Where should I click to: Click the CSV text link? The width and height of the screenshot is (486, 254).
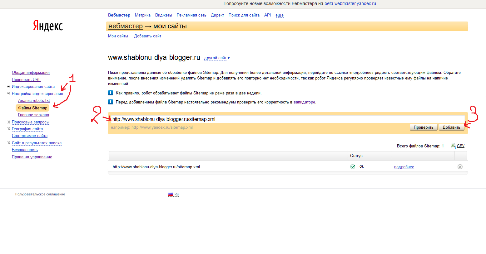(x=461, y=146)
